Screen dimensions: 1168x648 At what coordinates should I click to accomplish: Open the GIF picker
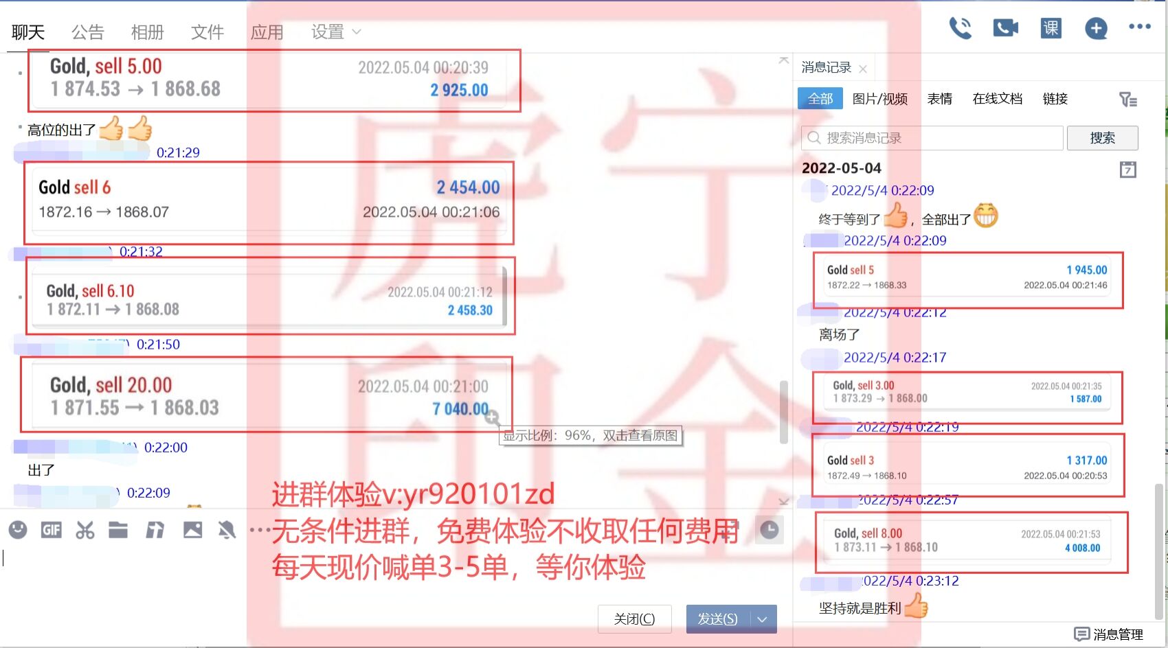click(x=52, y=530)
